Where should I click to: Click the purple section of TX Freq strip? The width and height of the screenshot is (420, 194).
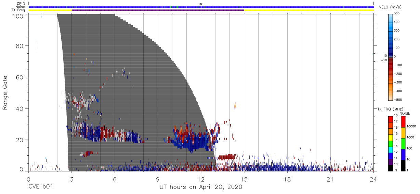(x=158, y=10)
